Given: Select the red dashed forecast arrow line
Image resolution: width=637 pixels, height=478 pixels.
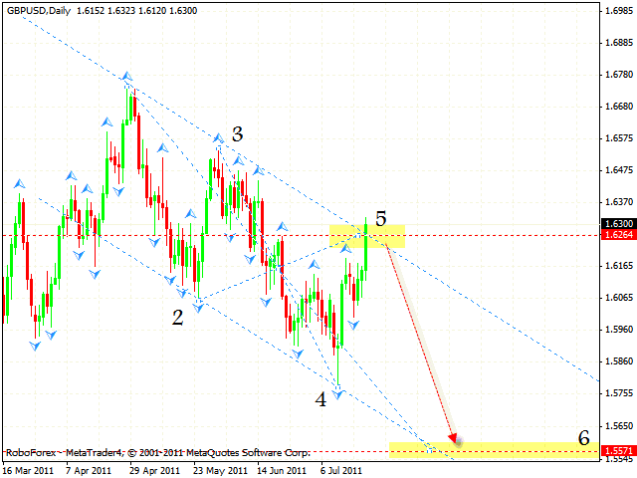Looking at the screenshot, I should (x=420, y=342).
